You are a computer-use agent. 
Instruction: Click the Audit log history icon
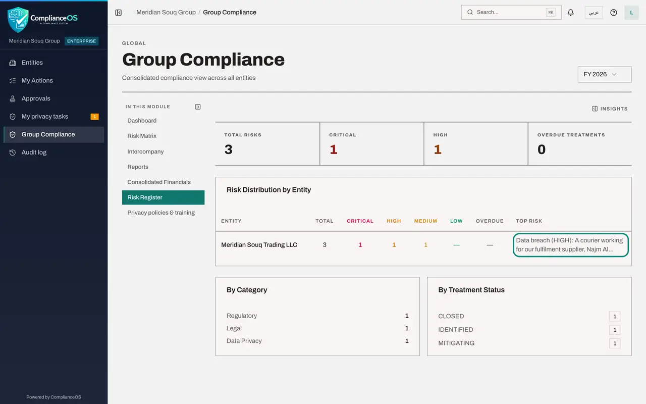point(13,153)
